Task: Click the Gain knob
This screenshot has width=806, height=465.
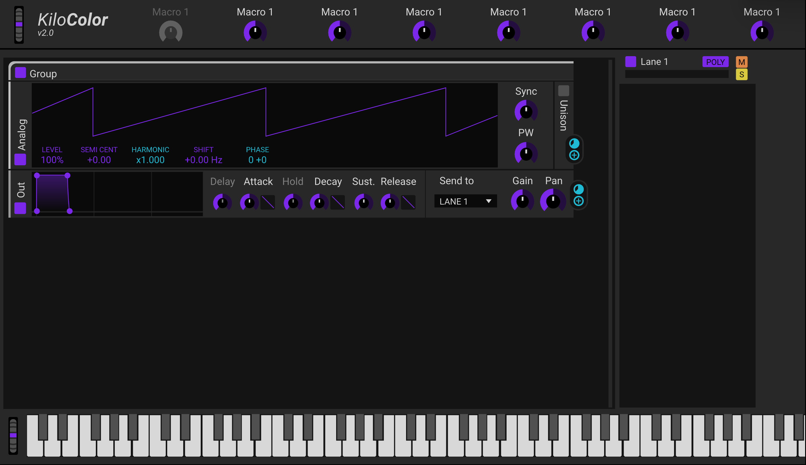Action: pyautogui.click(x=522, y=201)
